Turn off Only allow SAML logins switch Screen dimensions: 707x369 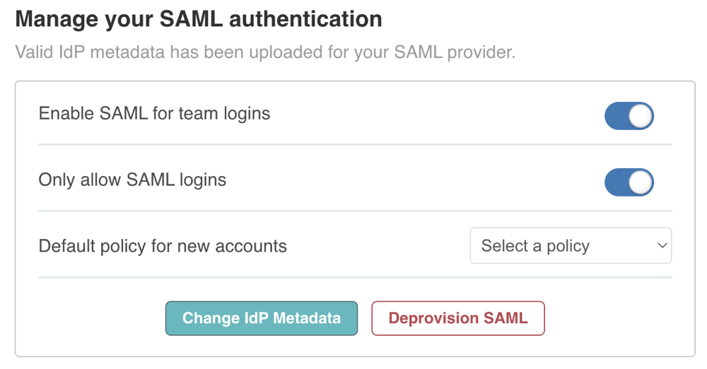[629, 182]
